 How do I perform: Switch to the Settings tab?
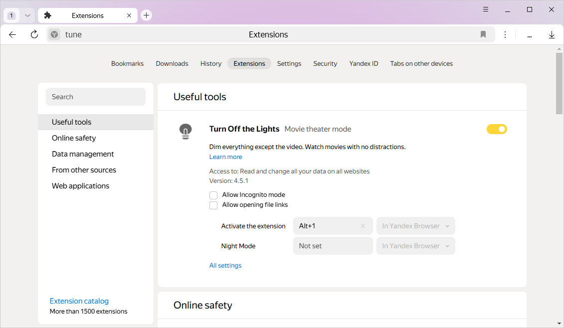pyautogui.click(x=289, y=63)
